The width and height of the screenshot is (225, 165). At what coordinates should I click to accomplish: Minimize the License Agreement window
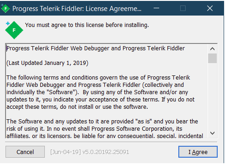(156, 8)
